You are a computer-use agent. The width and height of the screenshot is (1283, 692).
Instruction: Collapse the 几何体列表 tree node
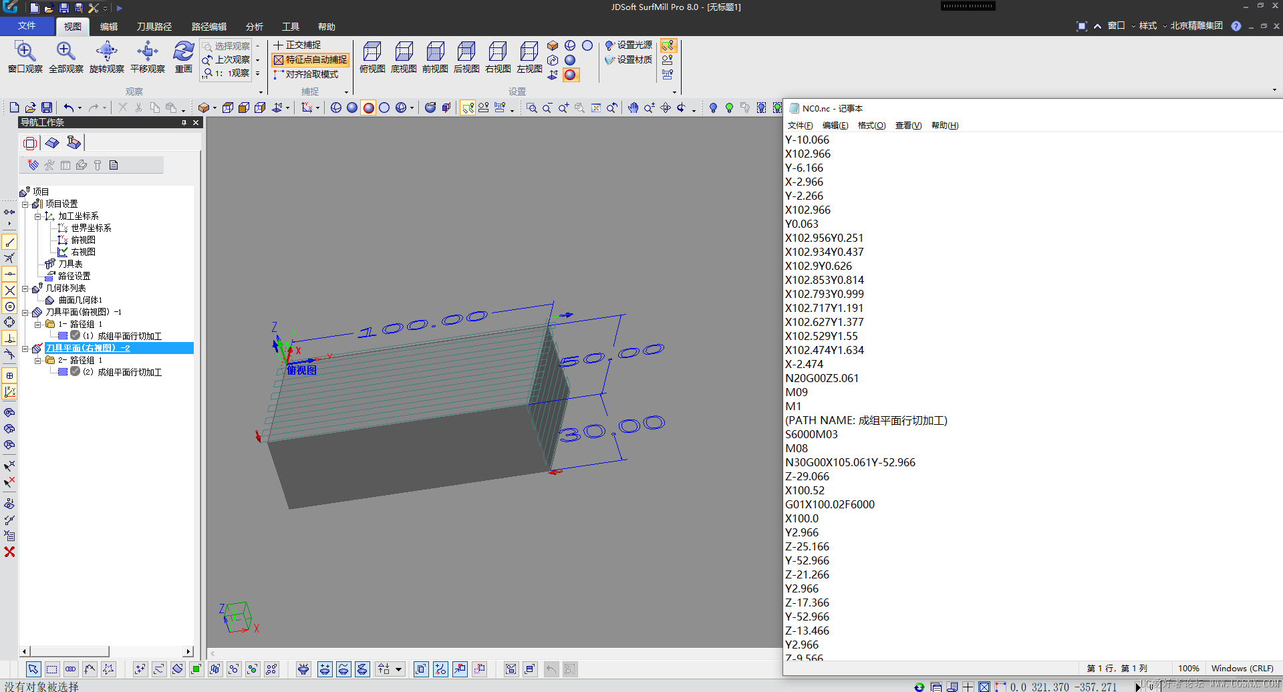(x=25, y=289)
